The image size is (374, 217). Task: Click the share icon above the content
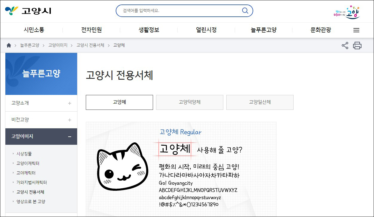(345, 45)
